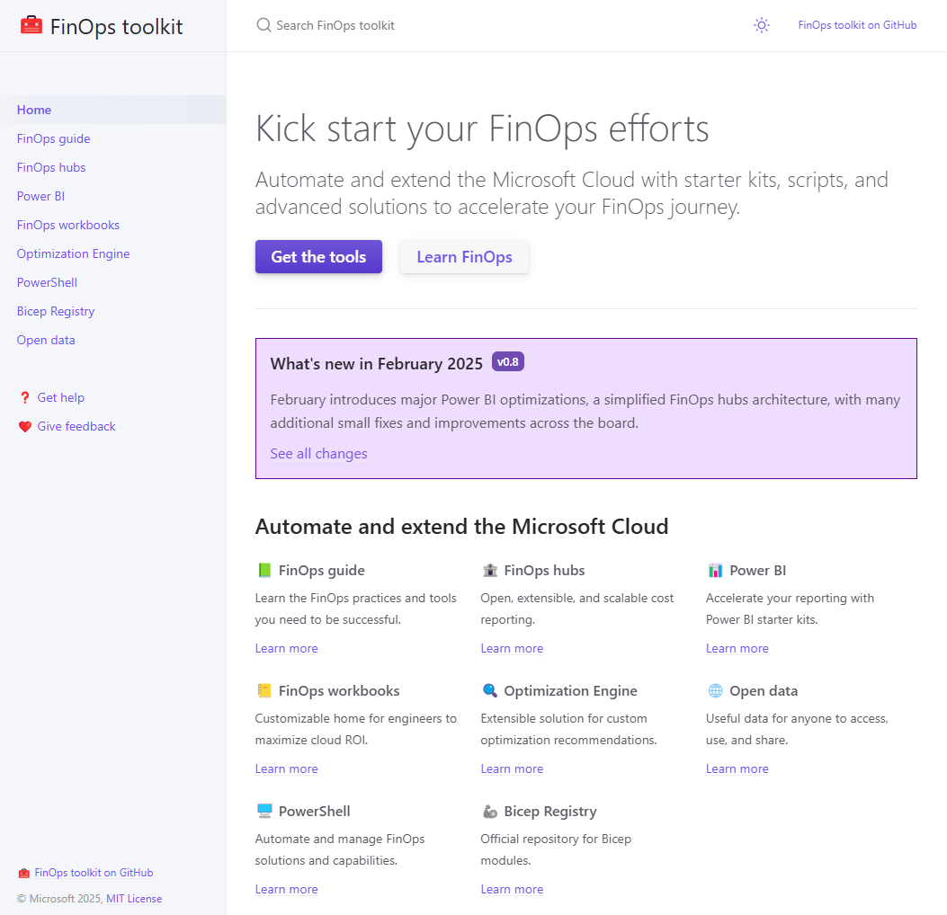Click the Power BI bar chart icon

pos(716,571)
